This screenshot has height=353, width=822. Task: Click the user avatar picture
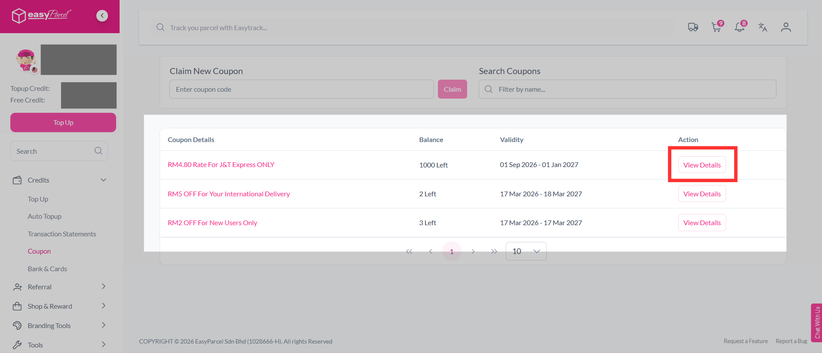(x=25, y=60)
